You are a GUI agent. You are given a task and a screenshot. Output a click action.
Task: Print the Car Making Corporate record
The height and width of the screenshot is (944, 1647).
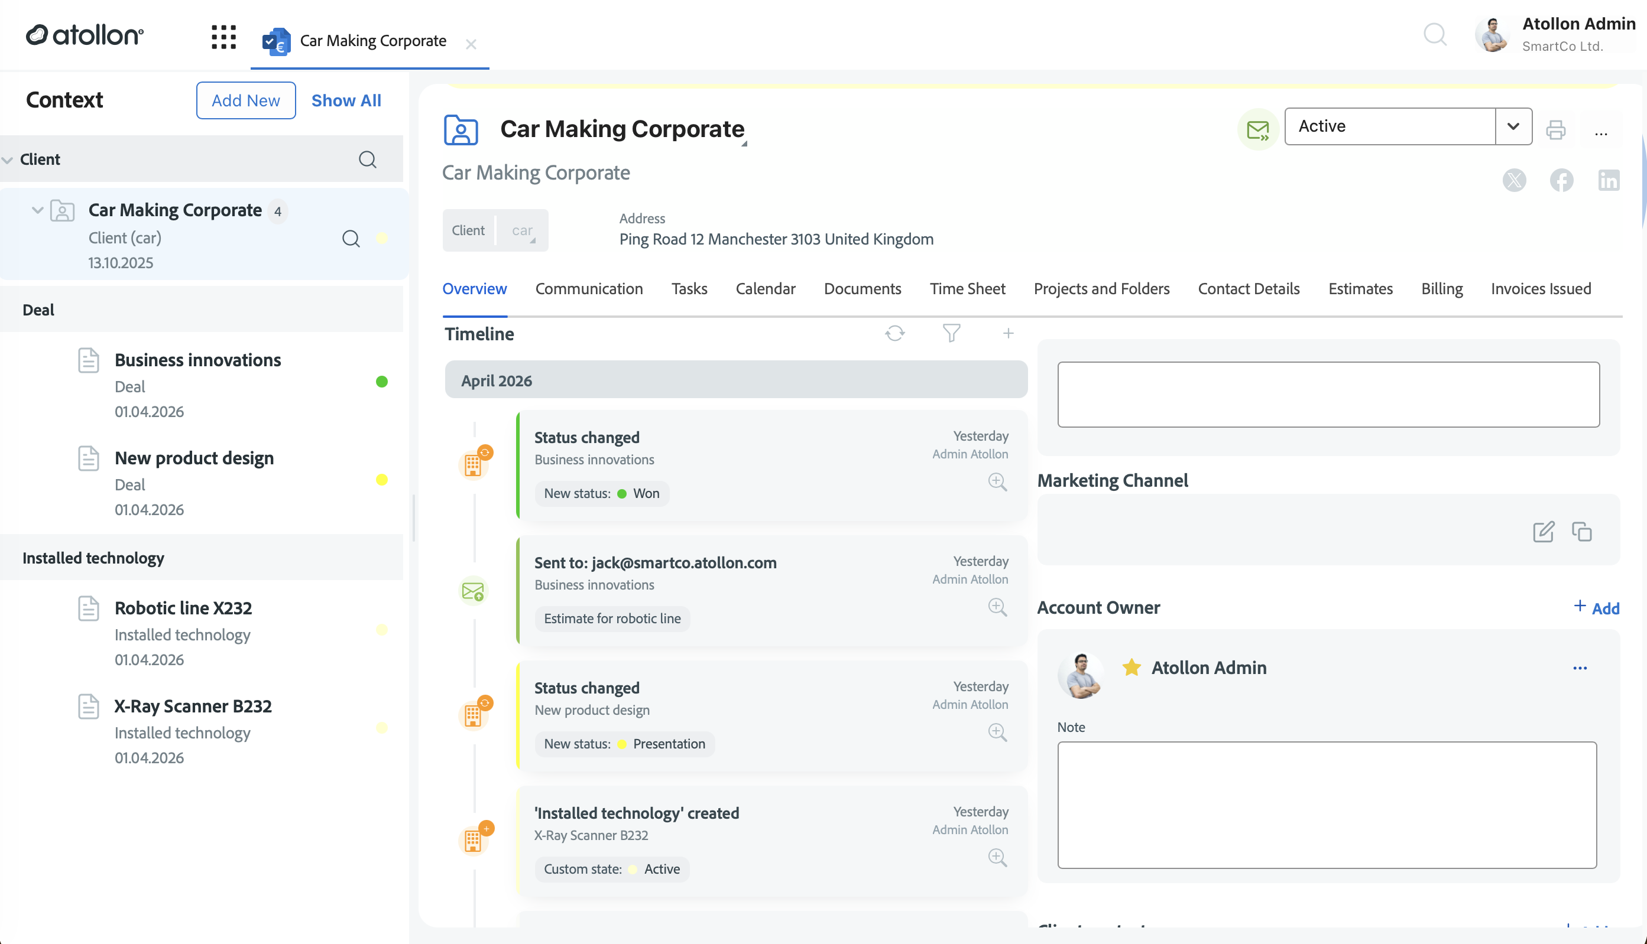pyautogui.click(x=1556, y=131)
